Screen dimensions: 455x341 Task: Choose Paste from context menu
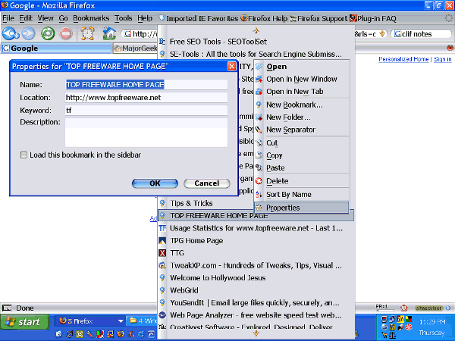point(302,168)
